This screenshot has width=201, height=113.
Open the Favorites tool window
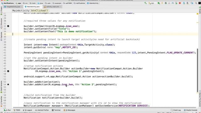tap(1, 101)
